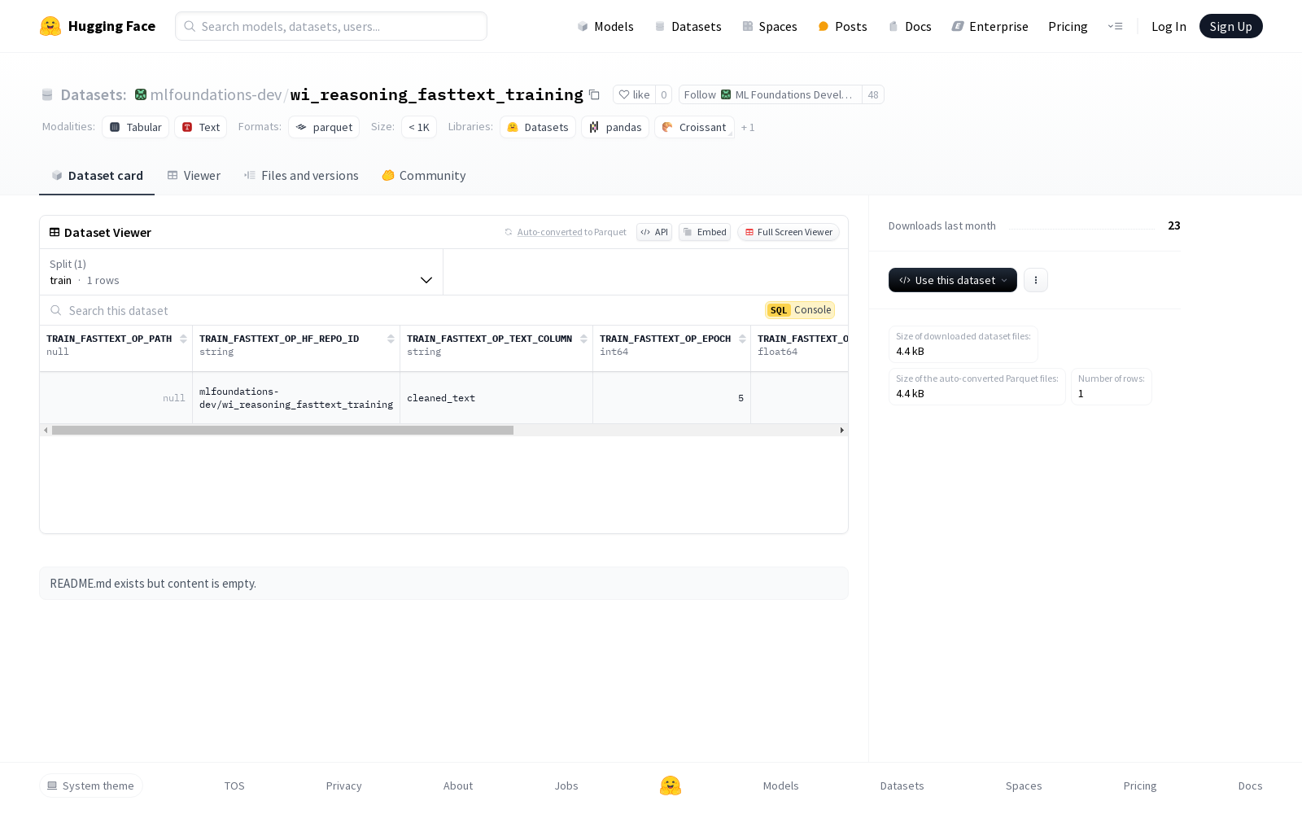The width and height of the screenshot is (1302, 814).
Task: Switch to Dataset card tab
Action: click(x=97, y=176)
